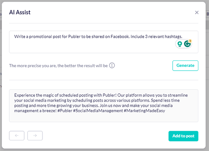
Task: Click the lightbulb prompt ideas icon
Action: tap(180, 44)
